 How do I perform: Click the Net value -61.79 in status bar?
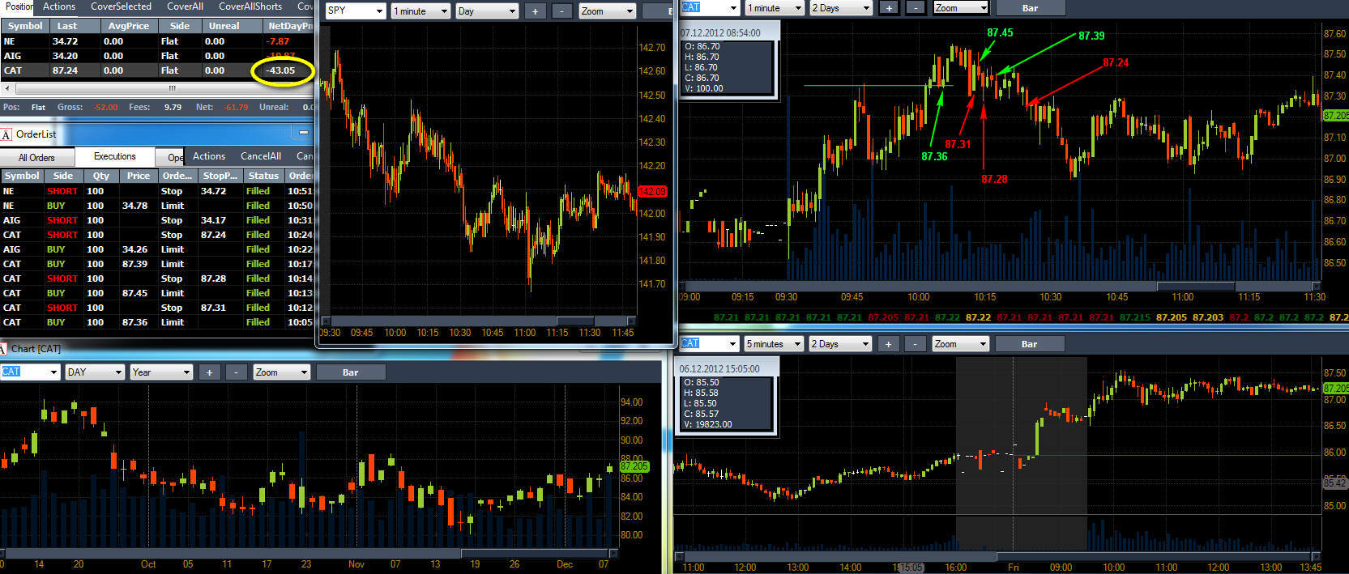(x=237, y=107)
